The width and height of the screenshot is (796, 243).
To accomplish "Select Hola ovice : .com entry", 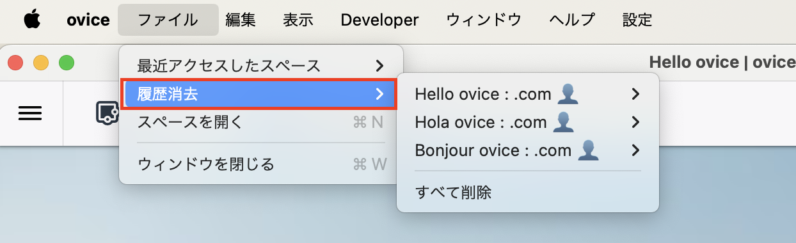I will click(x=528, y=121).
